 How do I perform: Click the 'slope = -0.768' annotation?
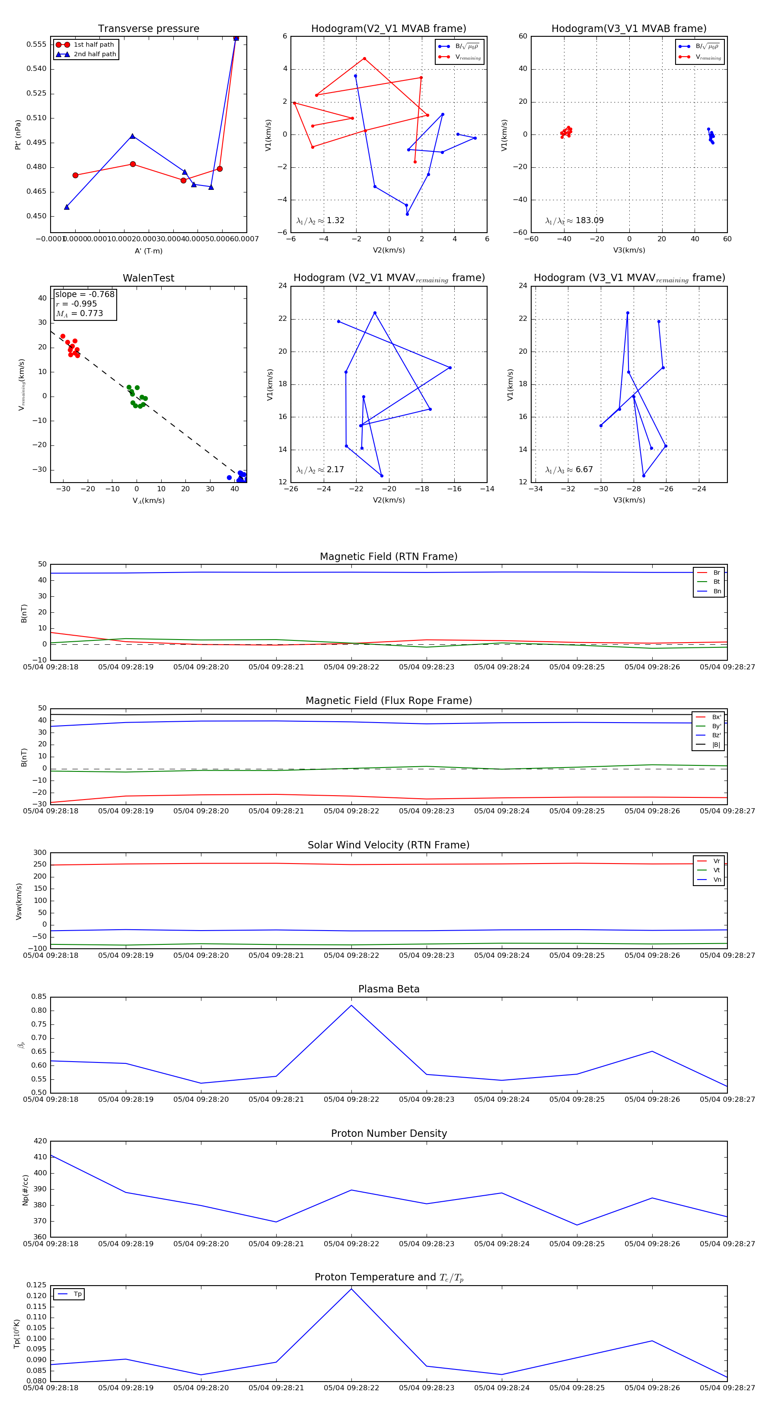[85, 294]
